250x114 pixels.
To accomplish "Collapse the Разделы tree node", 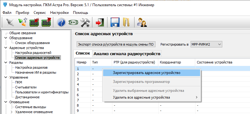I will [6, 63].
